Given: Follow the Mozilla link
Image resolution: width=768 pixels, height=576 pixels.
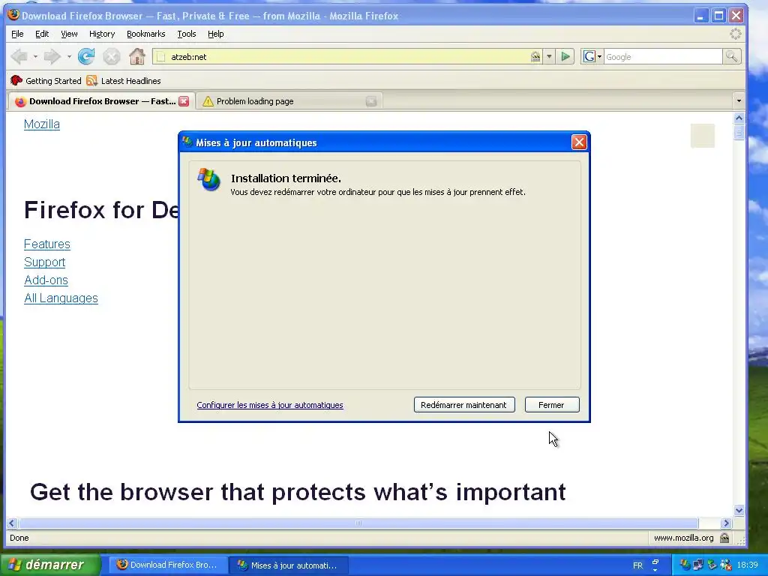Looking at the screenshot, I should tap(42, 124).
